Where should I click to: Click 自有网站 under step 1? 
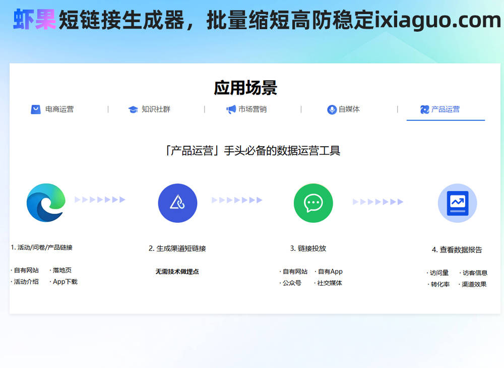(x=26, y=270)
